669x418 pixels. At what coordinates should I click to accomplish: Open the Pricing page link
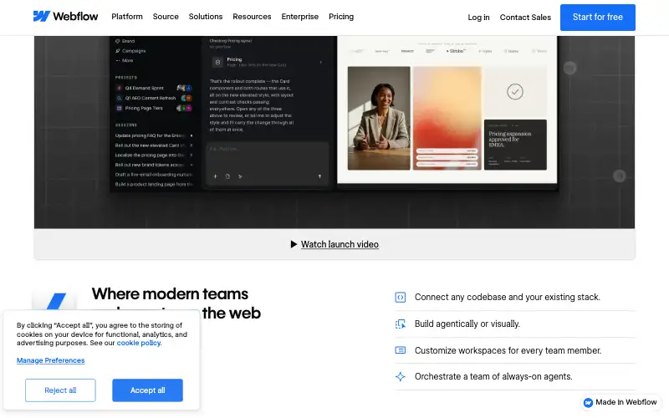pos(341,17)
